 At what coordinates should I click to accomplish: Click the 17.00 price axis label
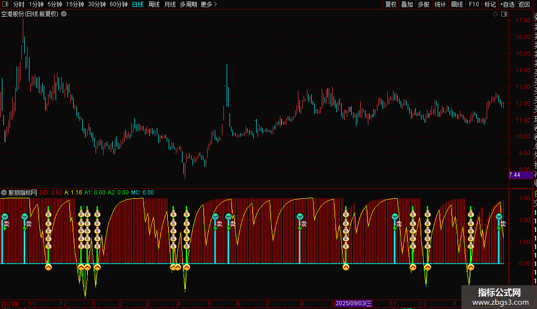(523, 20)
